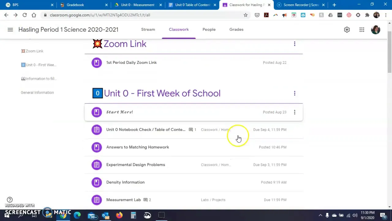The width and height of the screenshot is (392, 221).
Task: Open options menu for Zoom Link topic
Action: [295, 44]
